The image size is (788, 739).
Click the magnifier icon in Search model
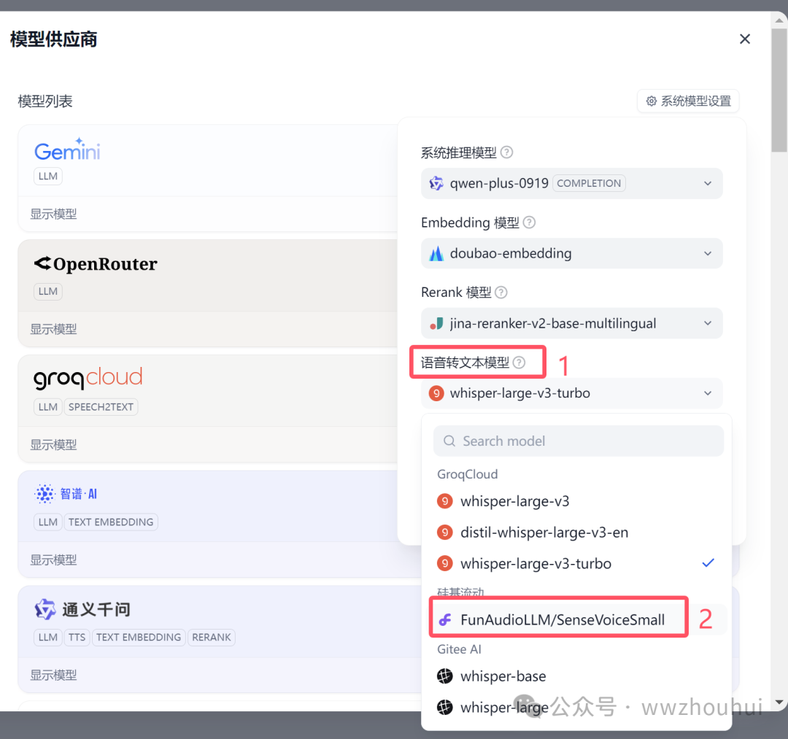pyautogui.click(x=449, y=441)
